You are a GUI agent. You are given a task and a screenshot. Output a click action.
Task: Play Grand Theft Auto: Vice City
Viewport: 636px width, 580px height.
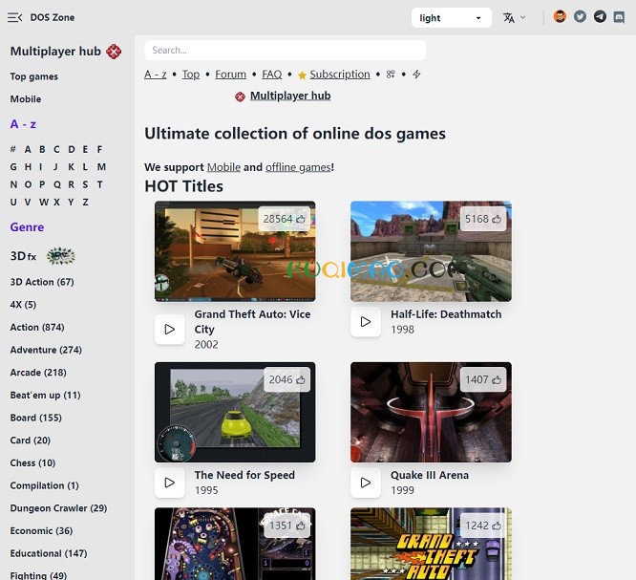tap(170, 329)
